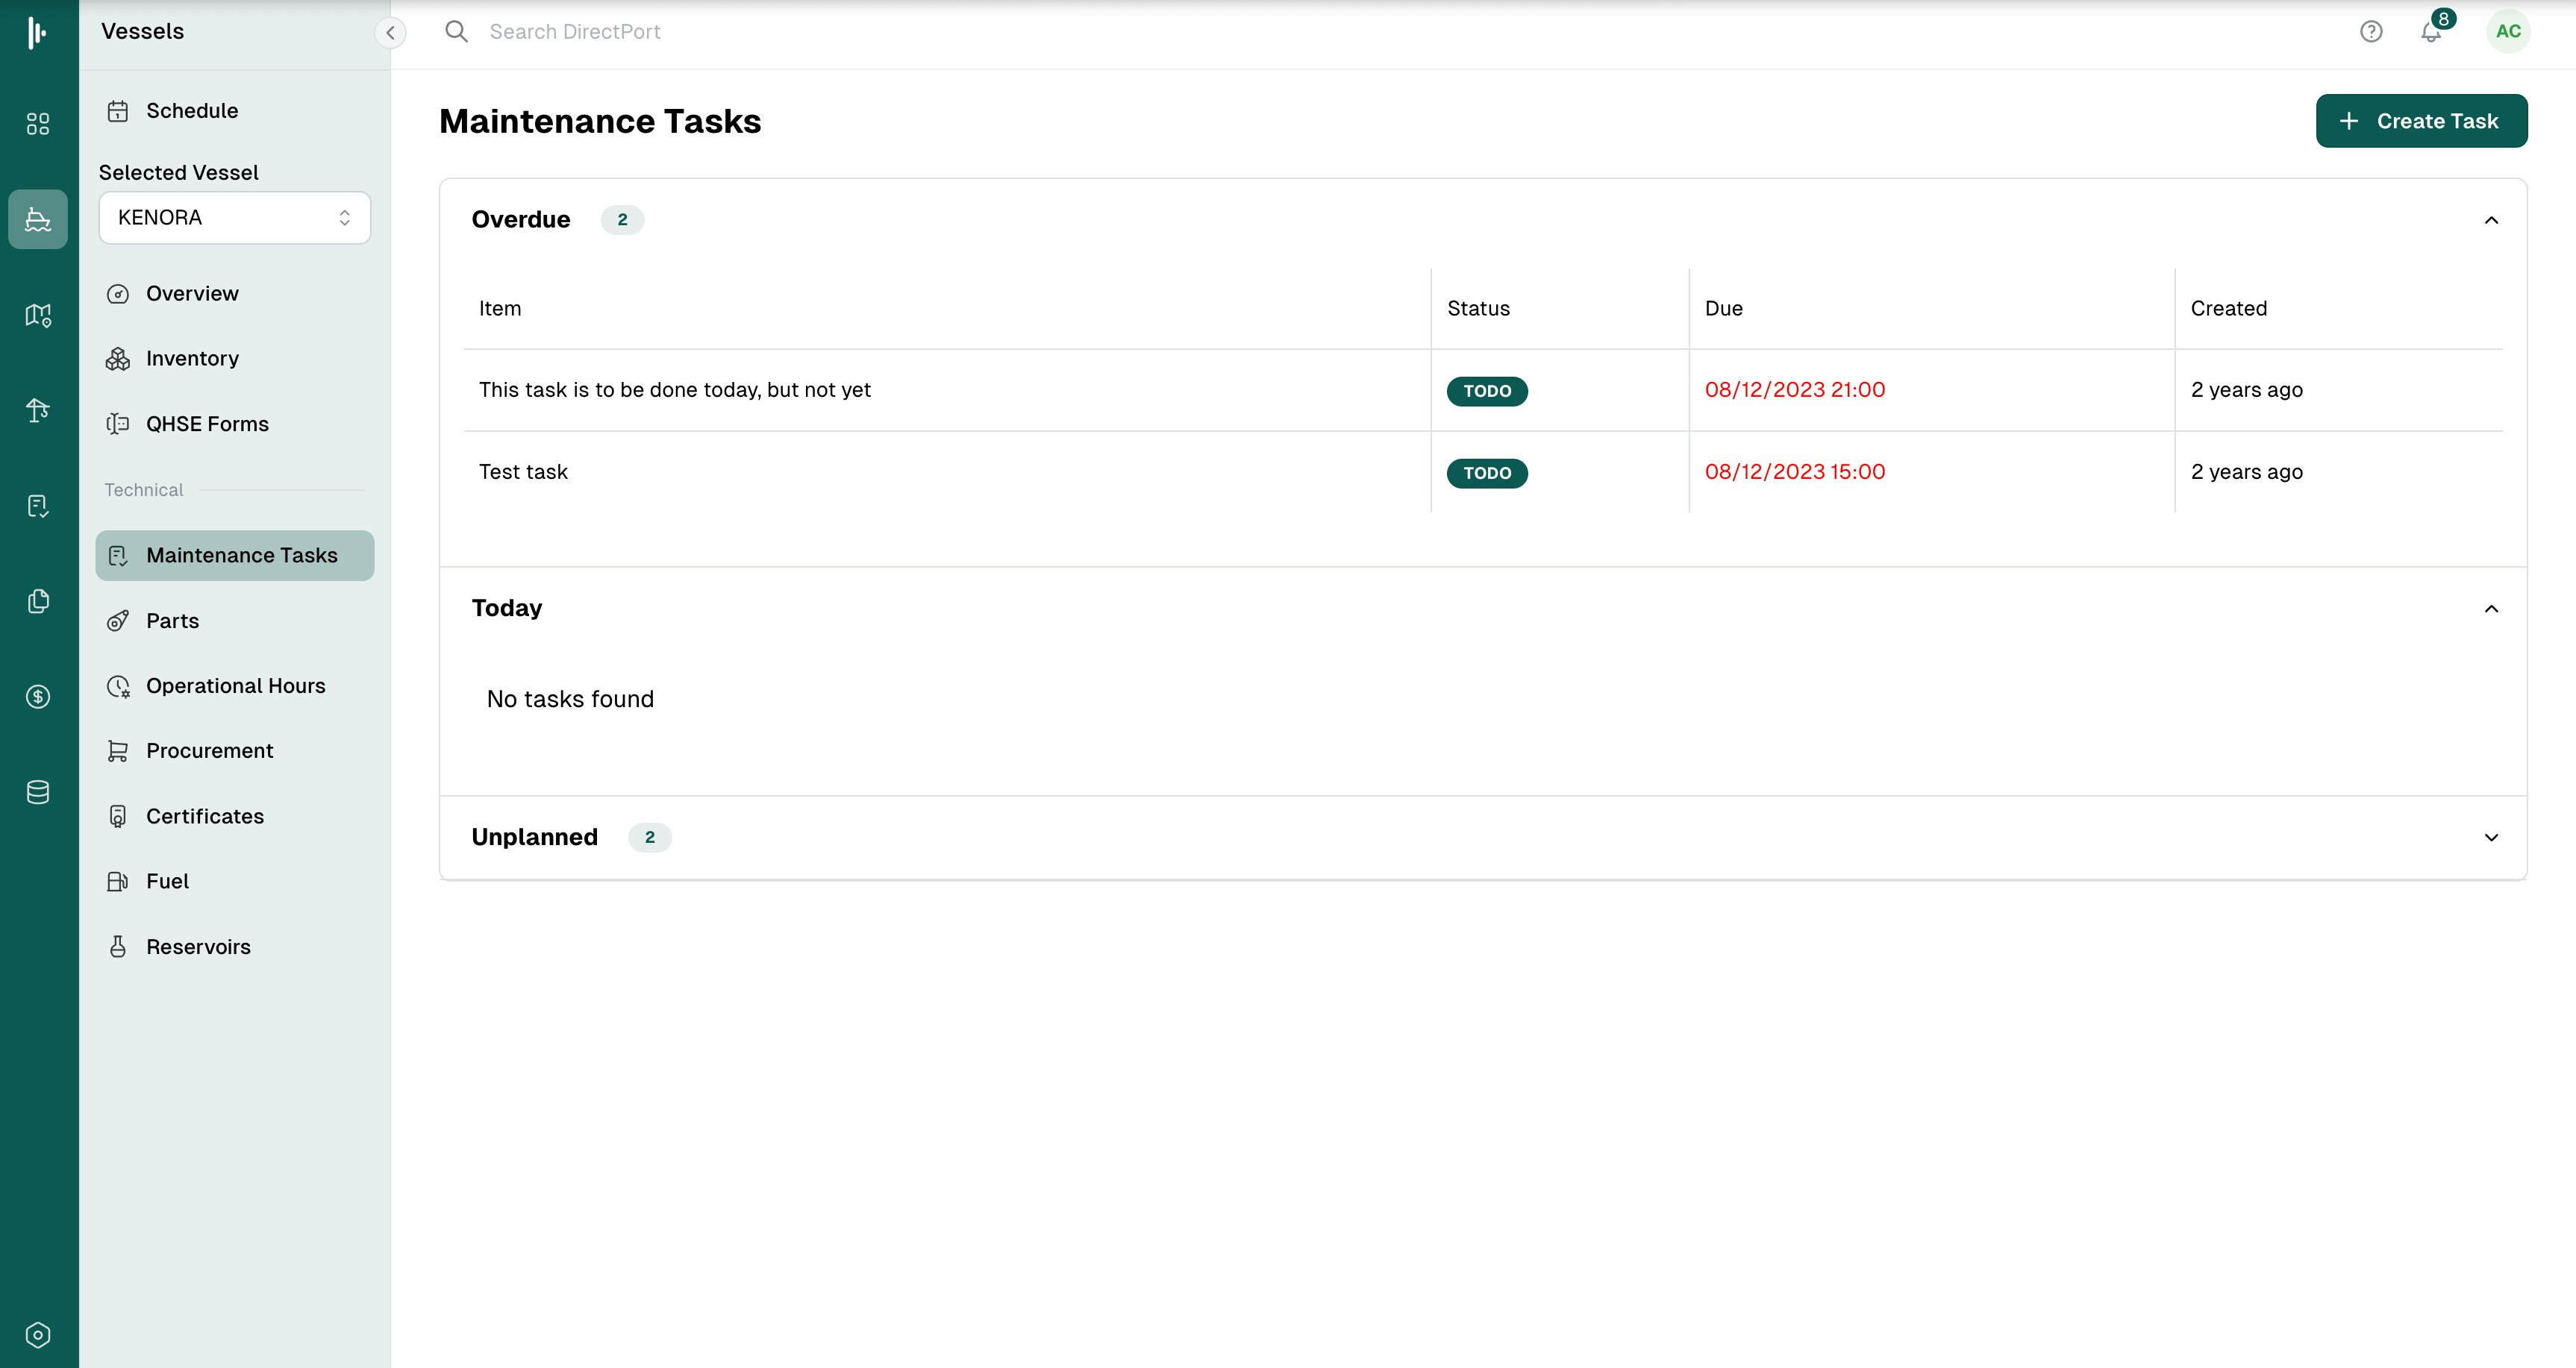The height and width of the screenshot is (1368, 2576).
Task: Open the KENORA vessel selector dropdown
Action: [234, 218]
